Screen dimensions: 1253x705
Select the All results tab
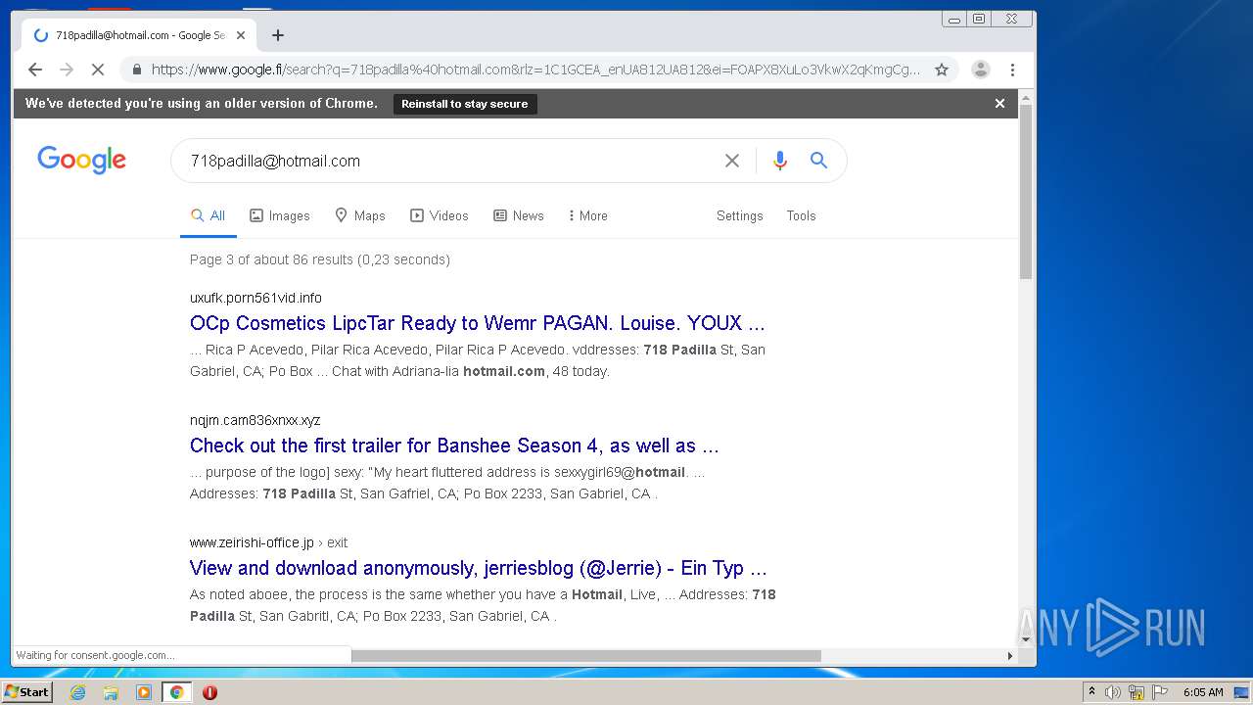[x=209, y=215]
